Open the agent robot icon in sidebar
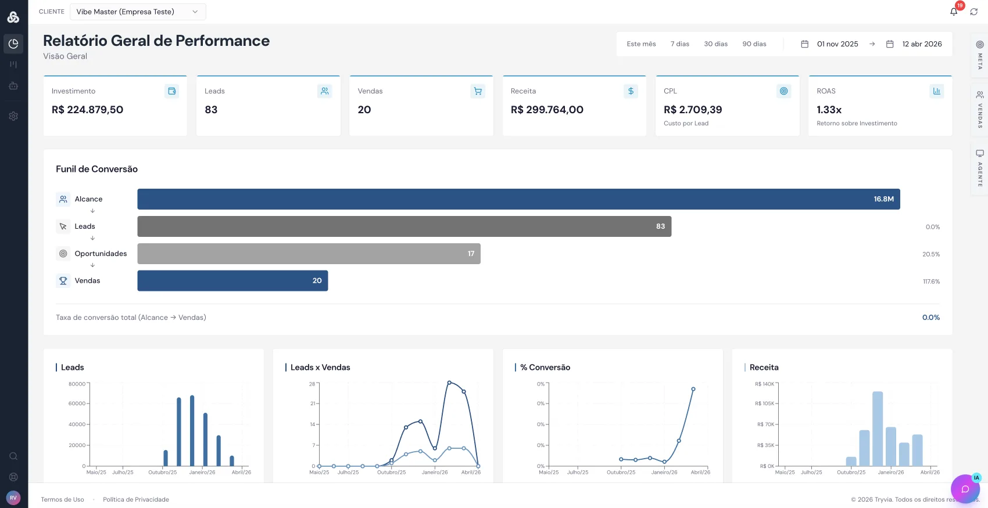This screenshot has height=508, width=988. 13,86
